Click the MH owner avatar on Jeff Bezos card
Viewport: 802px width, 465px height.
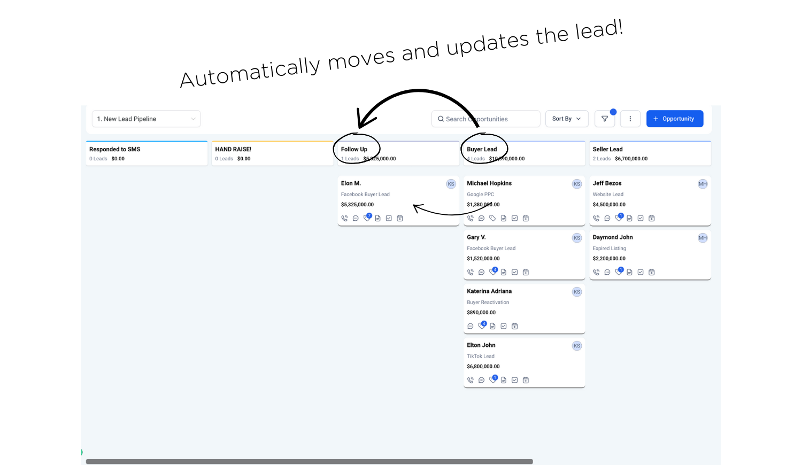703,184
